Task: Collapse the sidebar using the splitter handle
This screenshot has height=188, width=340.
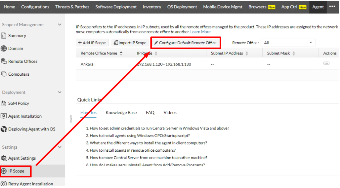Action: point(71,119)
